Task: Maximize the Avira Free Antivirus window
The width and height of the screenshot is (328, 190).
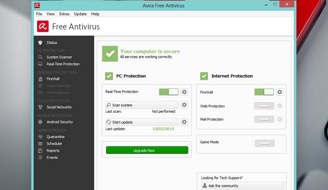Action: tap(275, 5)
